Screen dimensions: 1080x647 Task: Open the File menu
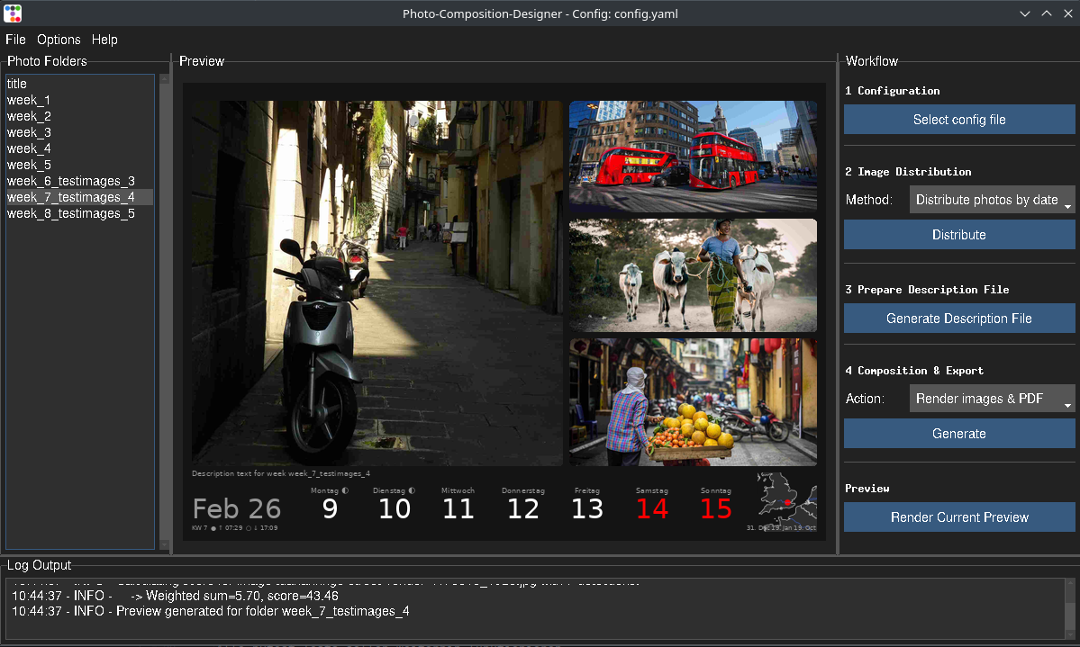[15, 40]
